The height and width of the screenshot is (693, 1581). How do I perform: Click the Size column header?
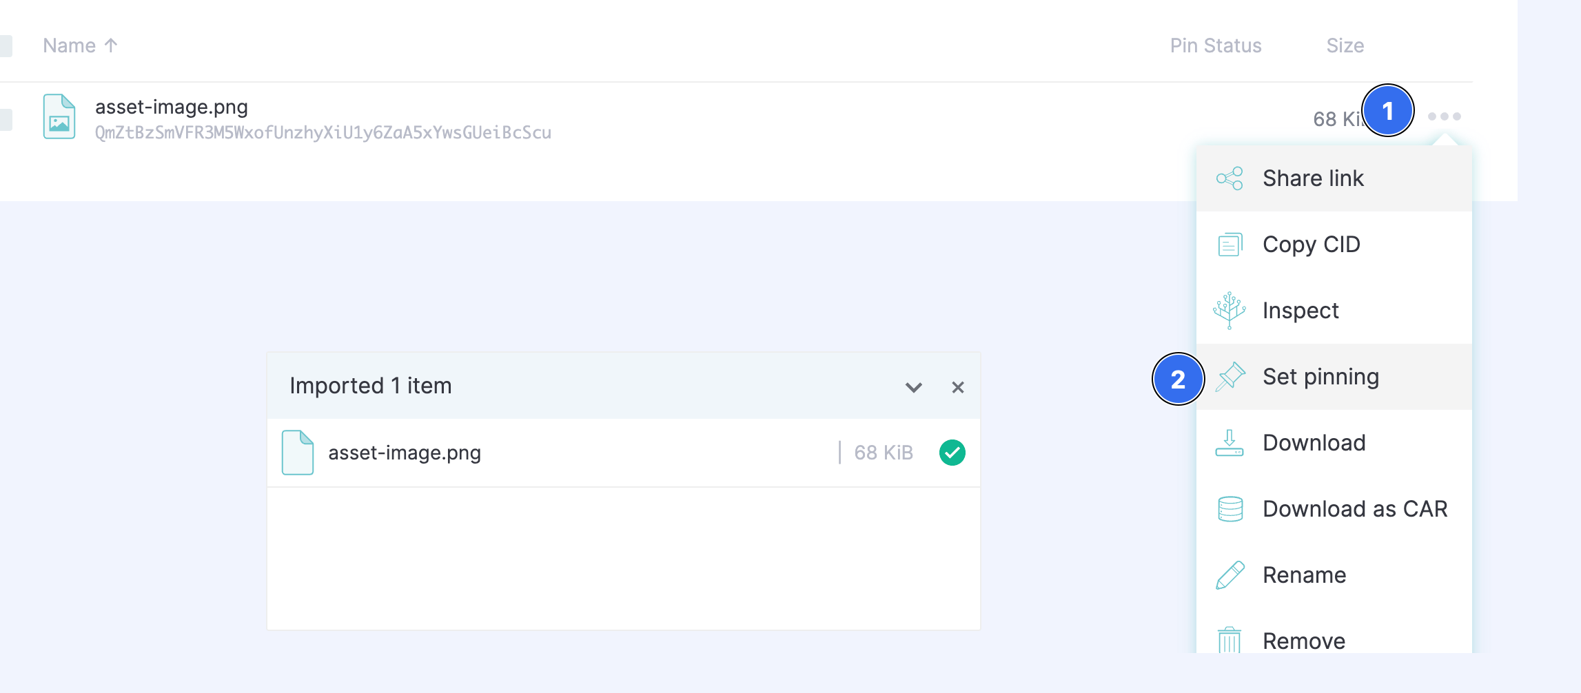click(x=1345, y=45)
